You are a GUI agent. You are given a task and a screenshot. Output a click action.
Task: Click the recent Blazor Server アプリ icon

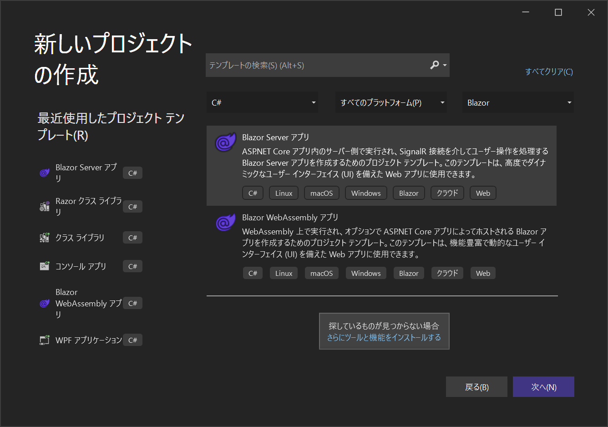[45, 173]
